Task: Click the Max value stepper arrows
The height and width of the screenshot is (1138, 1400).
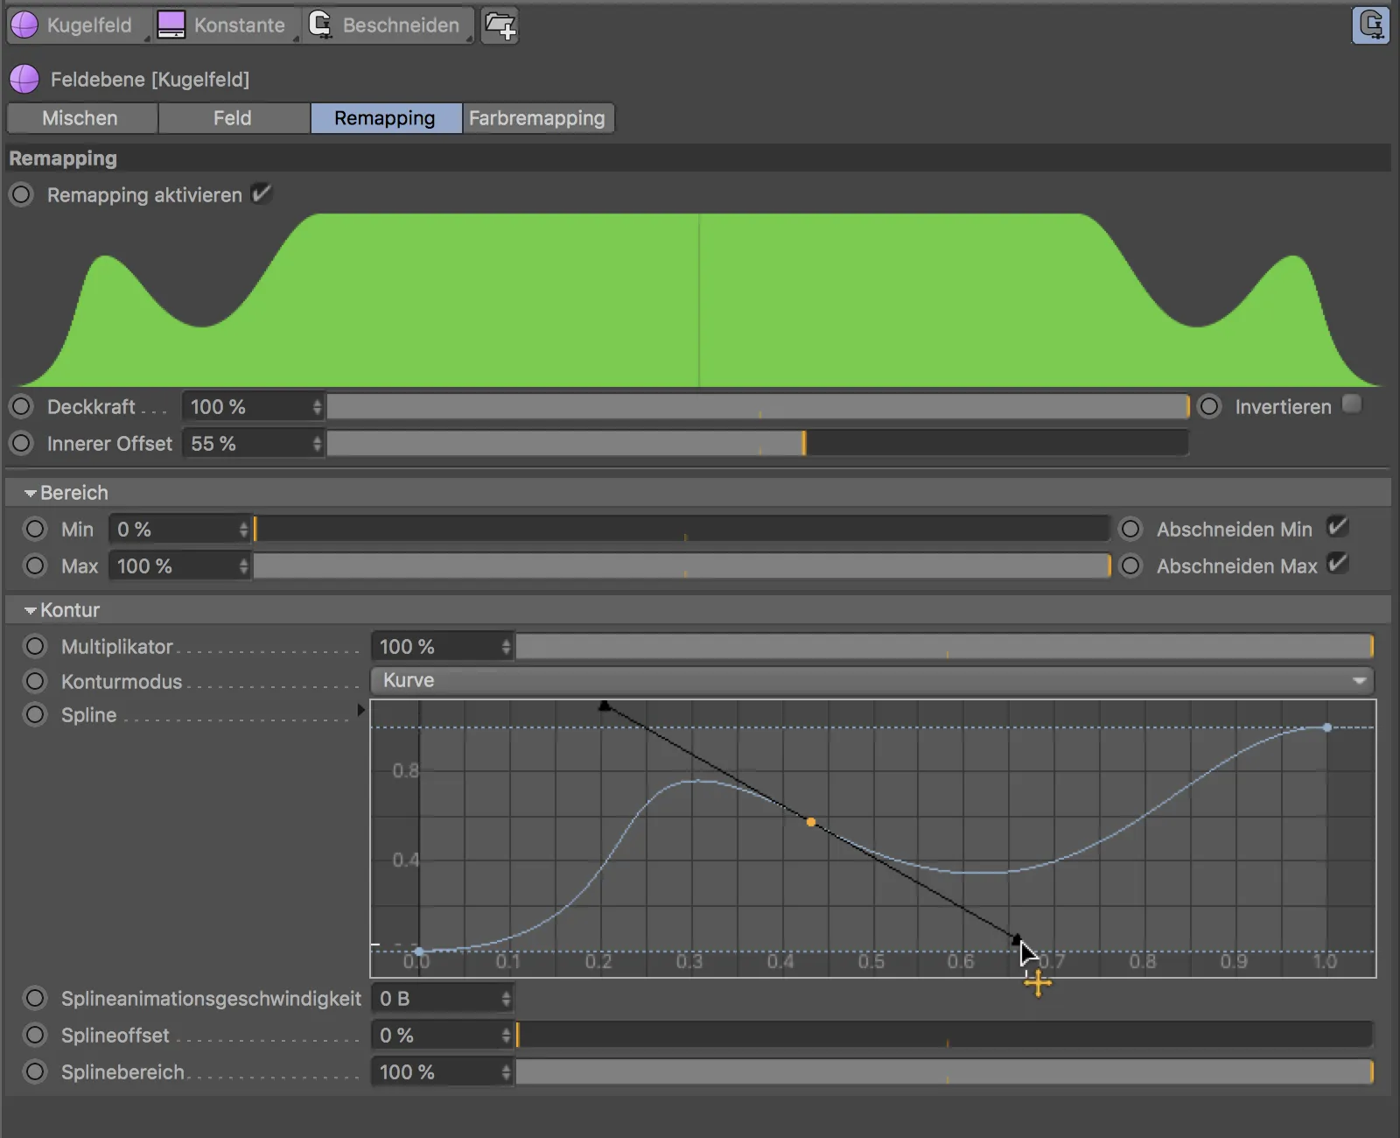Action: 243,565
